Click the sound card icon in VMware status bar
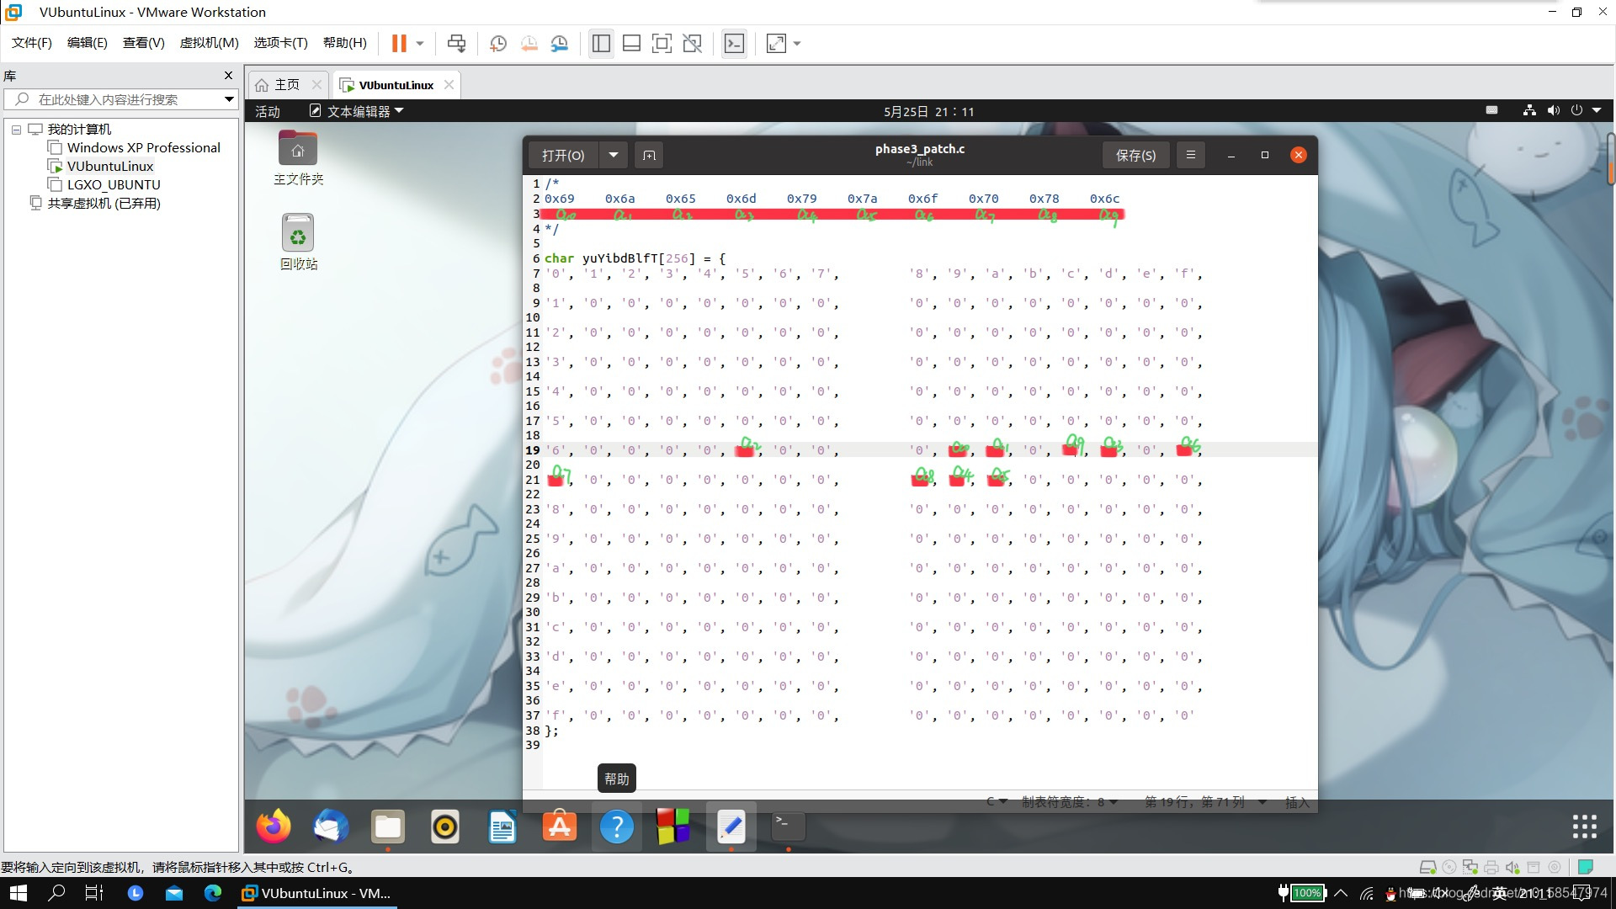Viewport: 1616px width, 909px height. click(x=1512, y=867)
